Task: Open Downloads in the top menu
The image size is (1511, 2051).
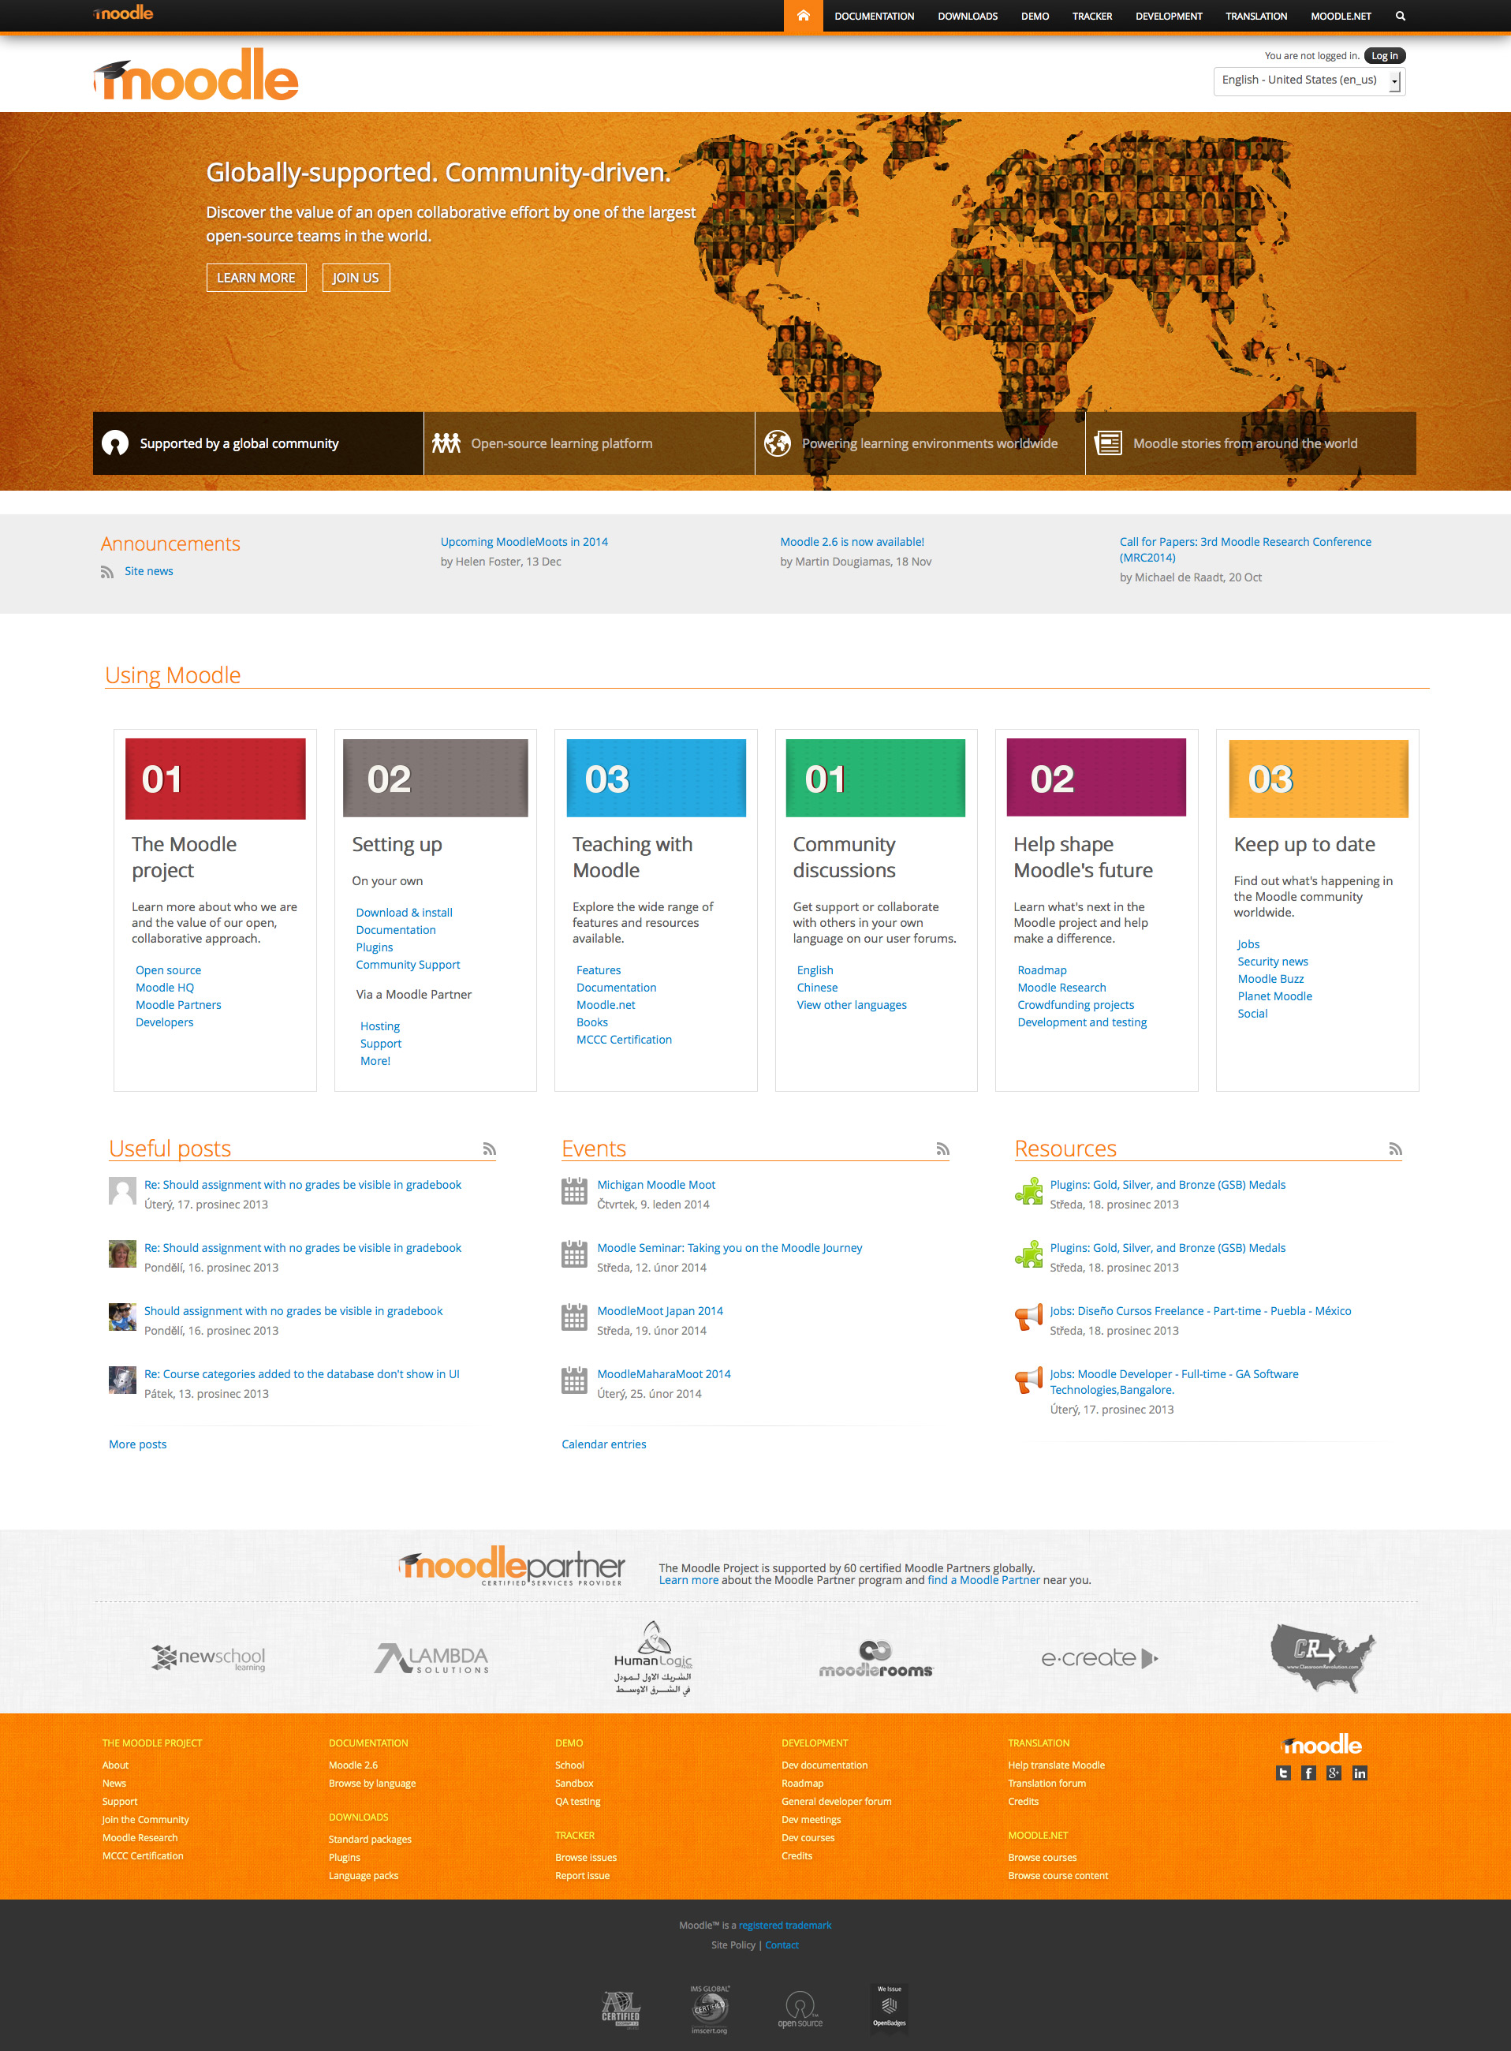Action: [968, 17]
